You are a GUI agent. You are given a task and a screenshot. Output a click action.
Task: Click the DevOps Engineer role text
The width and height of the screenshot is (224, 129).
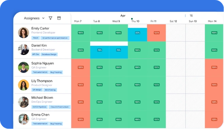click(x=42, y=102)
